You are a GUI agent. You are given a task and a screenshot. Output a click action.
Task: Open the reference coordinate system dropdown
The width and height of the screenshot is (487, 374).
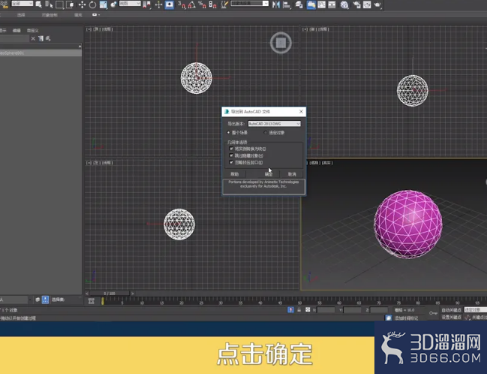coord(130,4)
